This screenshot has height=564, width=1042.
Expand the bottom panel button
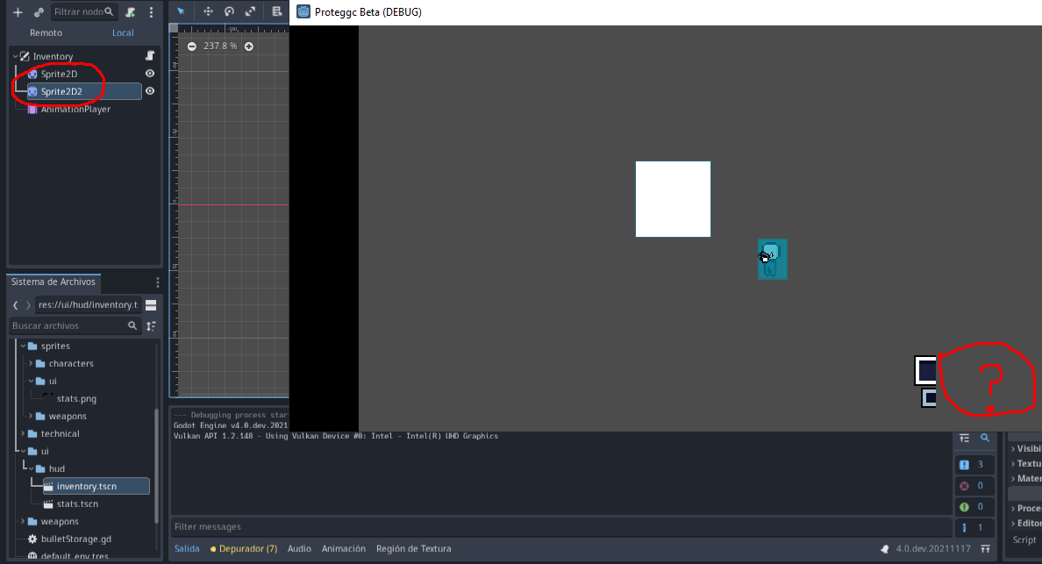986,549
